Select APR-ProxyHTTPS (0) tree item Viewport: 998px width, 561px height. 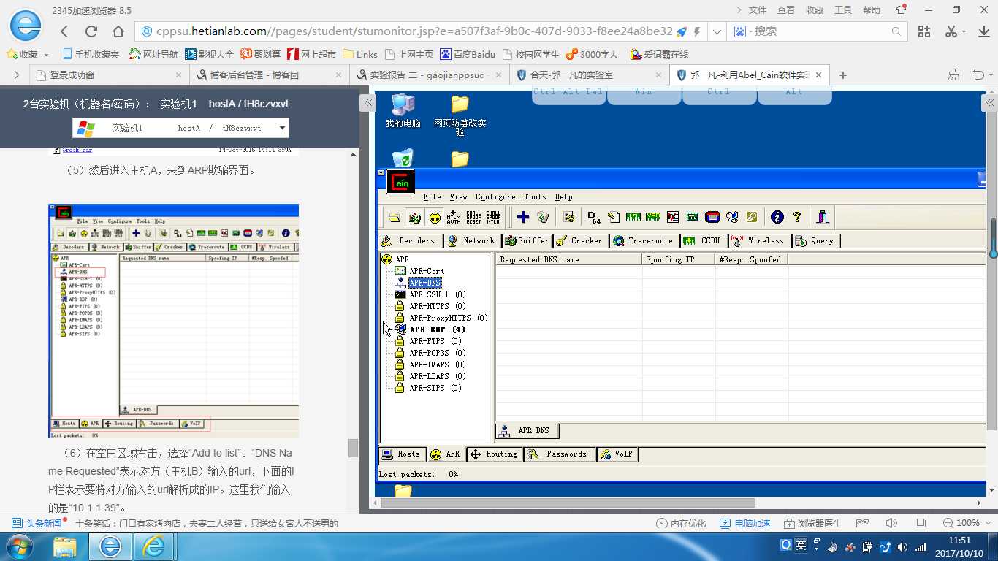coord(449,318)
